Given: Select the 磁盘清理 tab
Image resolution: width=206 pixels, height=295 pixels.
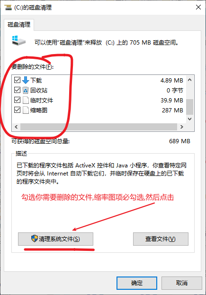Looking at the screenshot, I should click(19, 25).
